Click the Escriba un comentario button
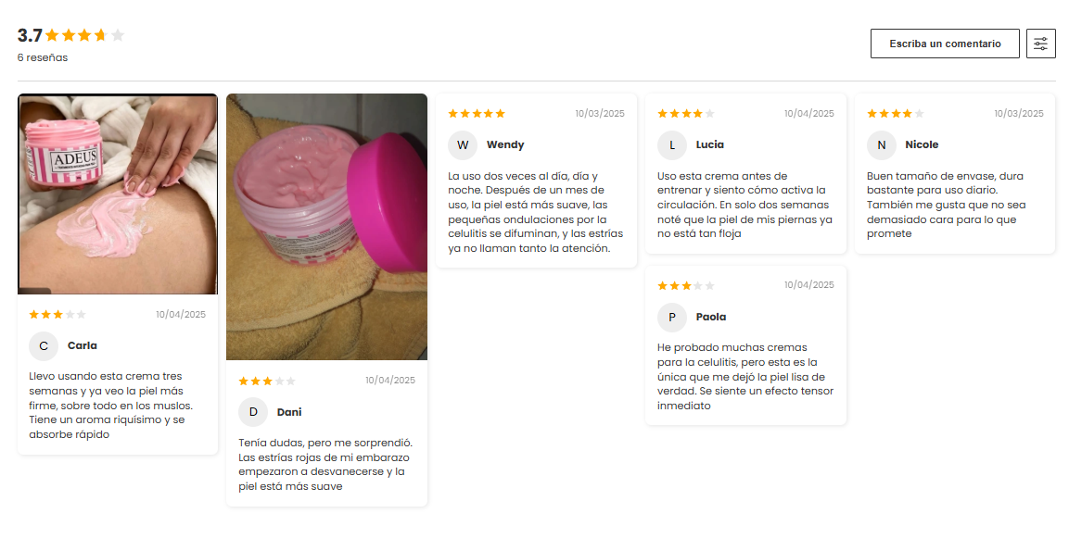The width and height of the screenshot is (1069, 538). tap(945, 44)
